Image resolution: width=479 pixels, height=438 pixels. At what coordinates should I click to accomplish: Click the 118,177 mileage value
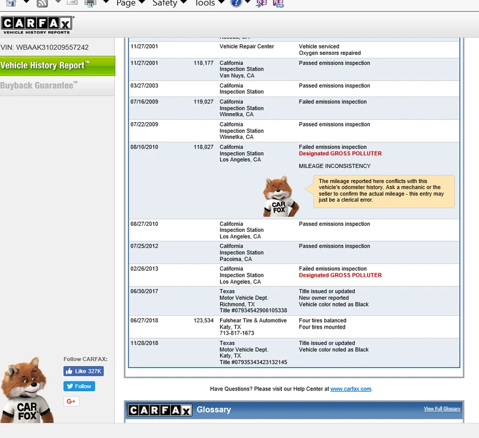(204, 63)
